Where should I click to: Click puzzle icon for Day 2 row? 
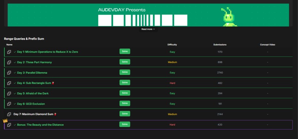[9, 62]
